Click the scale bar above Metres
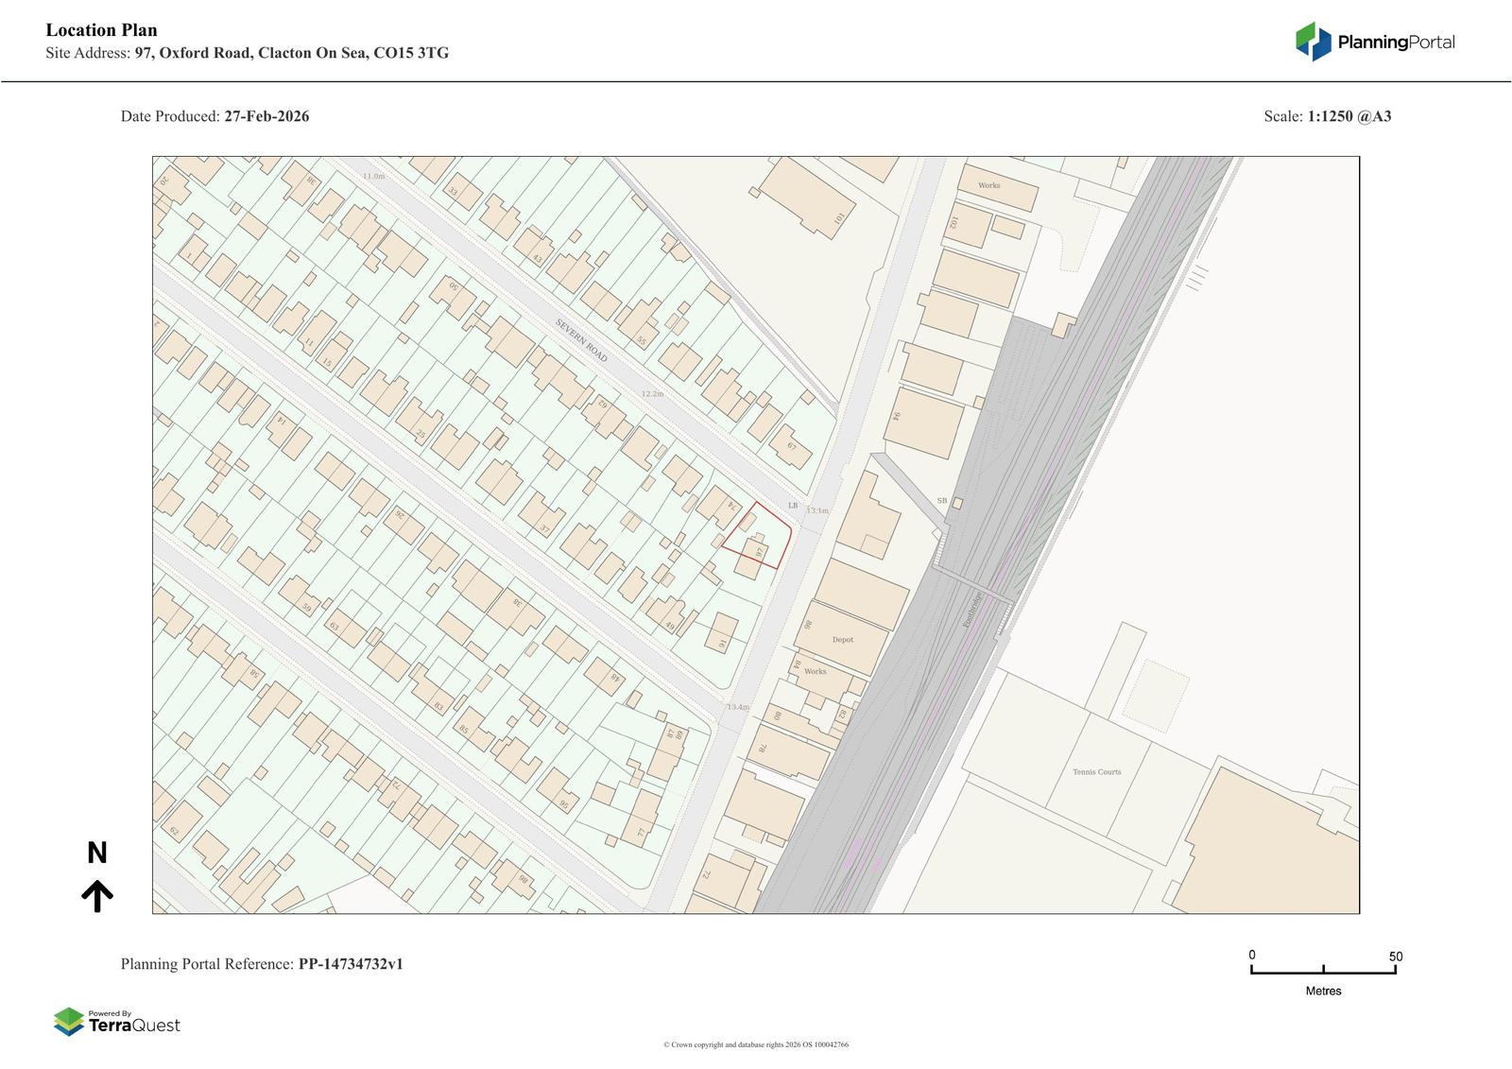This screenshot has width=1512, height=1069. point(1323,970)
